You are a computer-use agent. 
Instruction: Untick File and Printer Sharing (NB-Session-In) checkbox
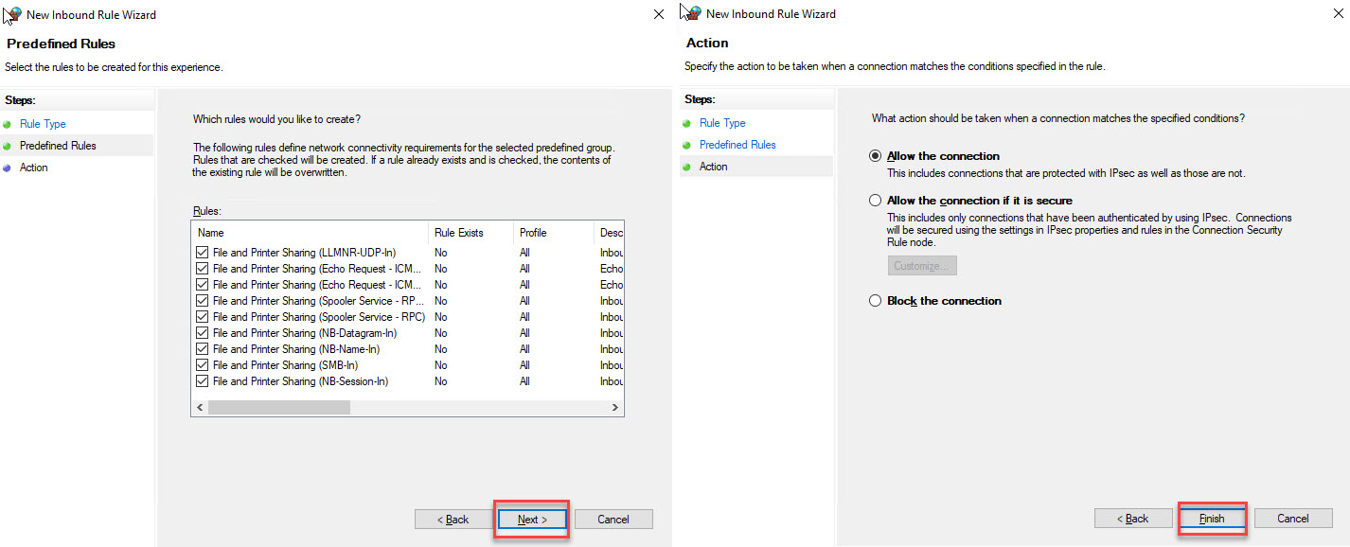point(202,381)
